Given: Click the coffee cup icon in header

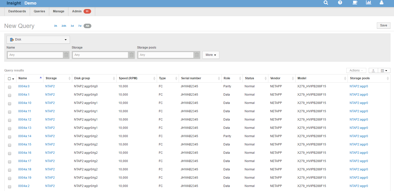Looking at the screenshot, I should (x=355, y=3).
